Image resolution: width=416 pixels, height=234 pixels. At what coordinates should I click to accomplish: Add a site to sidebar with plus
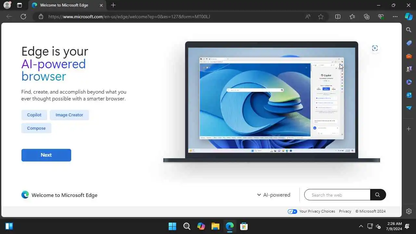[409, 129]
